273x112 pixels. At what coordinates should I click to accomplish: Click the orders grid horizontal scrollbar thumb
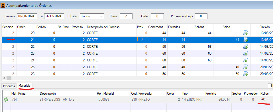point(9,78)
